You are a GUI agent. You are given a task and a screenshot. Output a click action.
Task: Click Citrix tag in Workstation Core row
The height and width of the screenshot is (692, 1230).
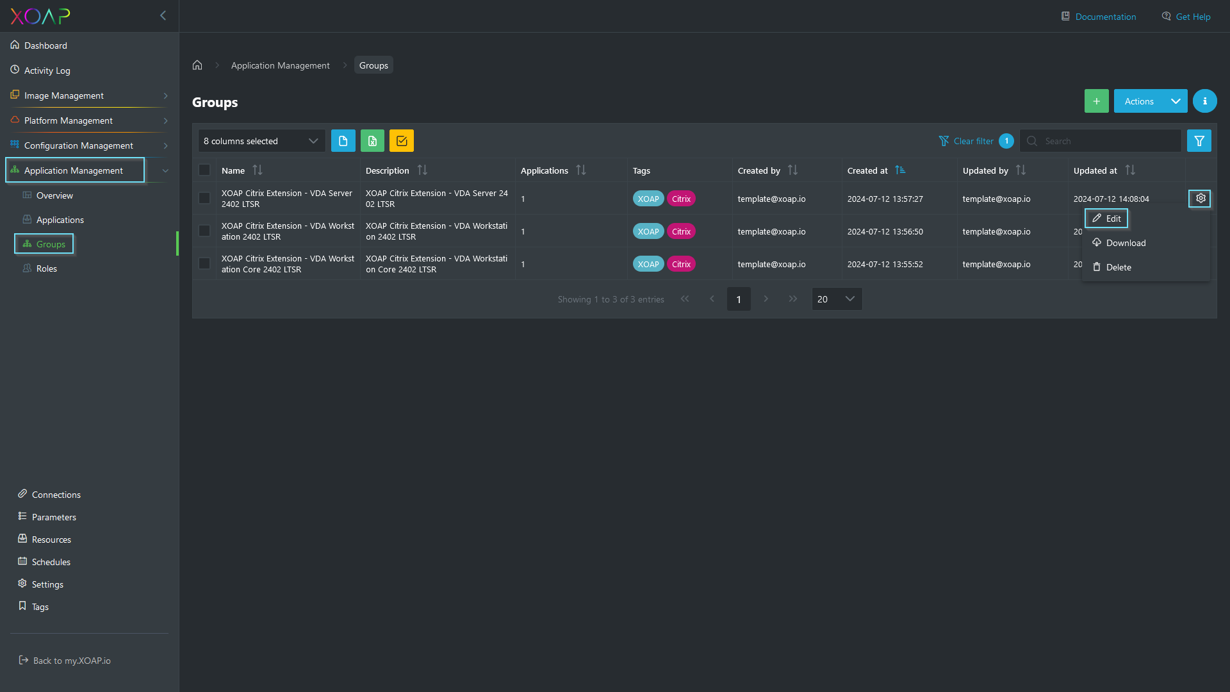[681, 264]
